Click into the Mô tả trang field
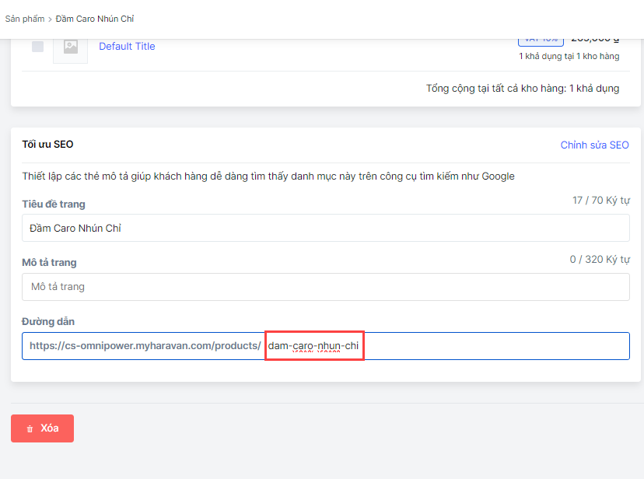This screenshot has width=644, height=479. point(325,287)
